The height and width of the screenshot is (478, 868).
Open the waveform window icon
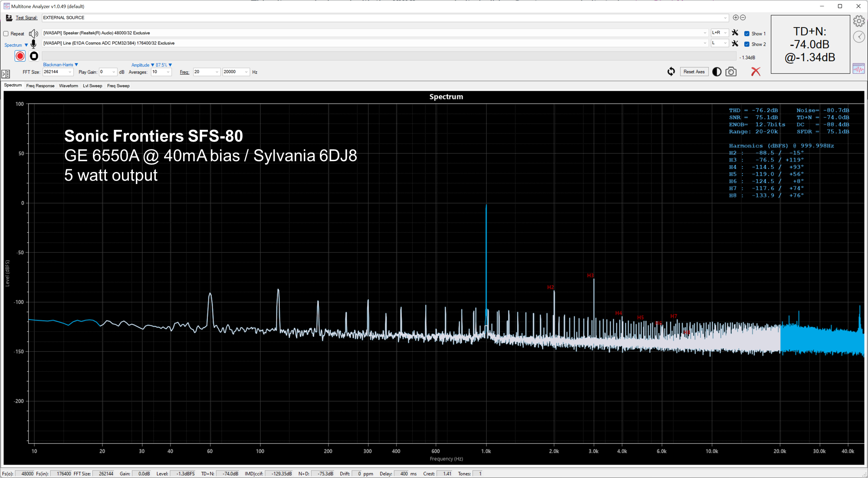(x=858, y=68)
